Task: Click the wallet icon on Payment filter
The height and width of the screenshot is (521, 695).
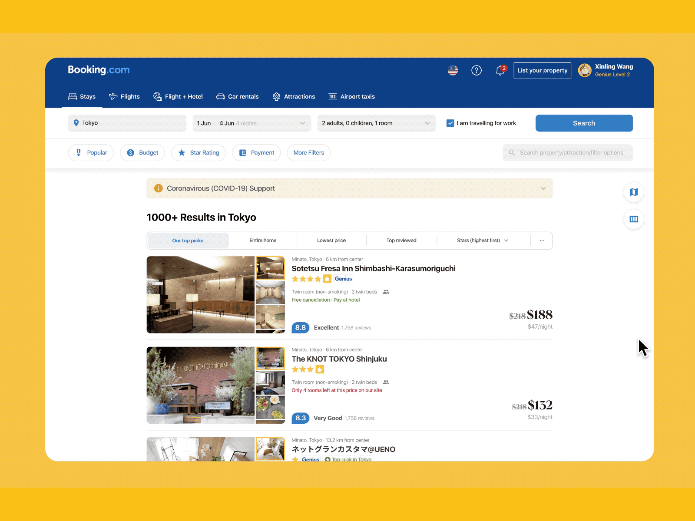Action: click(243, 152)
